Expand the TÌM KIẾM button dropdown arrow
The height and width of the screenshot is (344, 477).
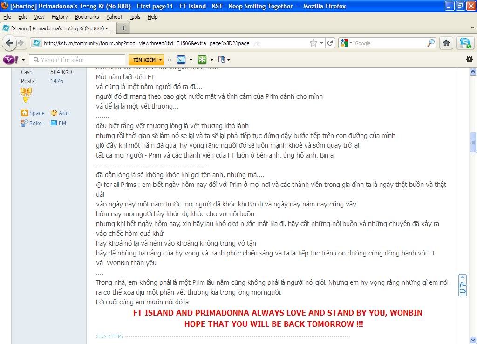[160, 60]
